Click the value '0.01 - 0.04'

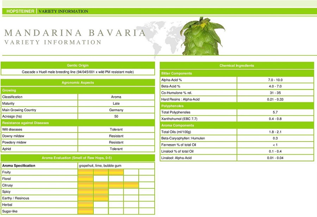(275, 158)
